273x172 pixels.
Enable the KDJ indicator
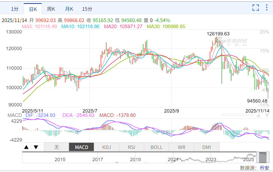106,147
